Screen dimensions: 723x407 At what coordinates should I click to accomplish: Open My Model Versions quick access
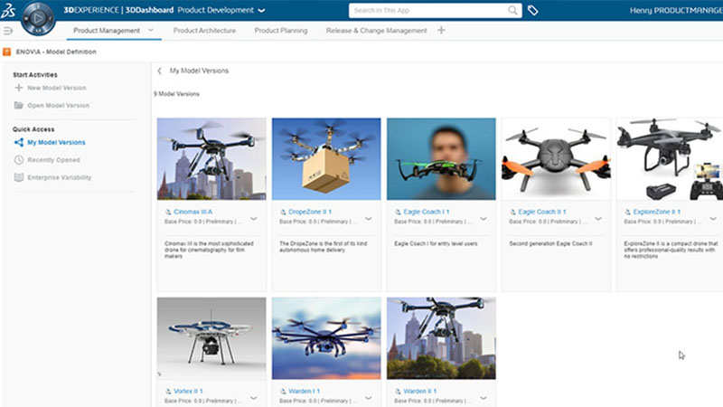56,142
